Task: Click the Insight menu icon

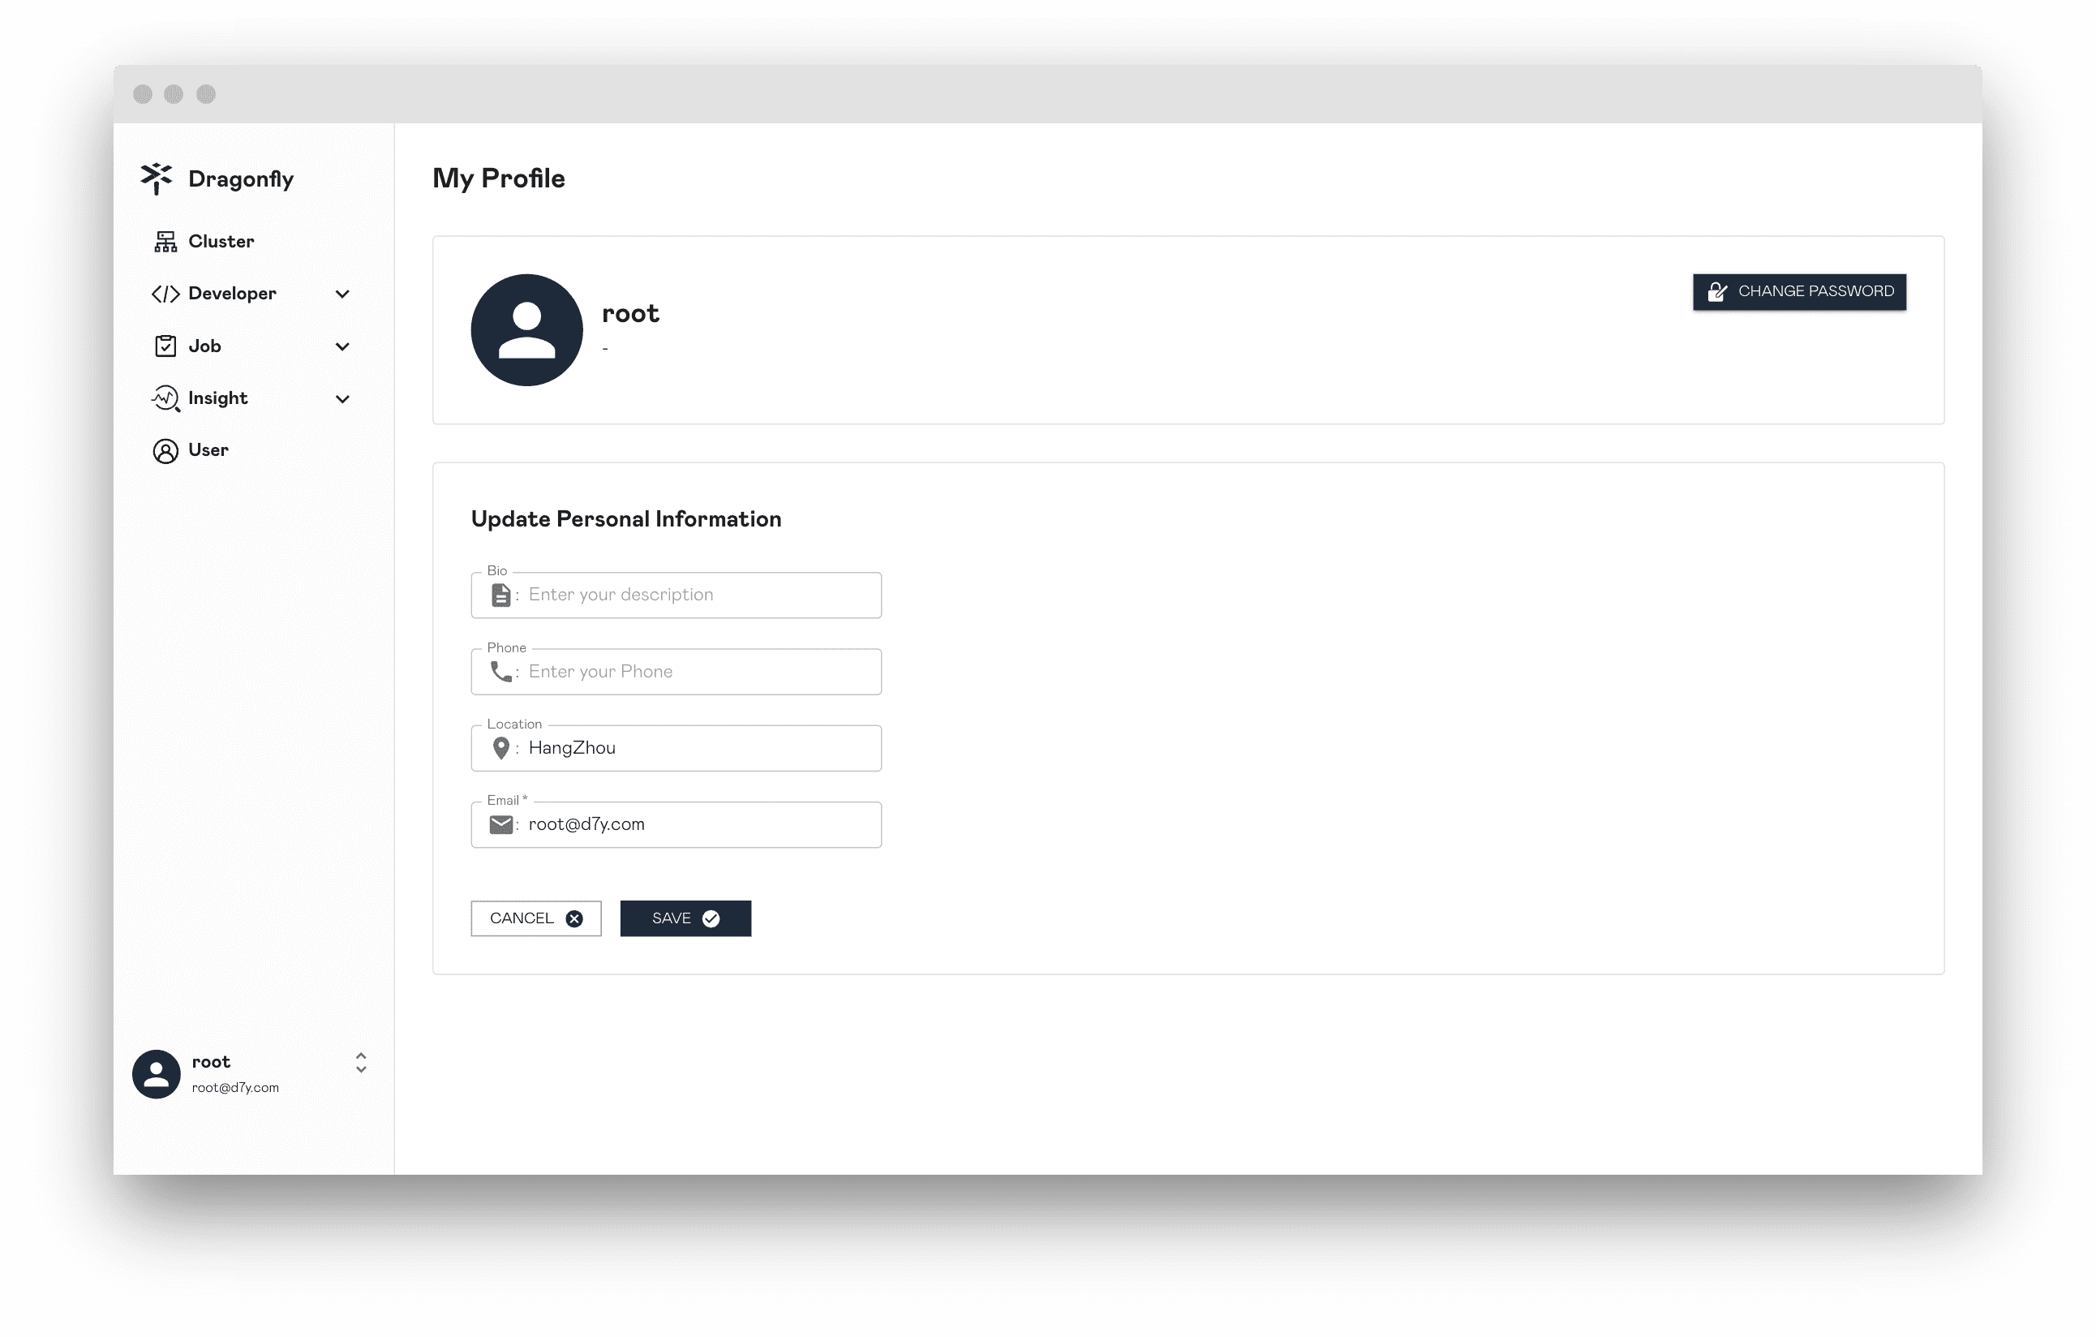Action: pos(164,396)
